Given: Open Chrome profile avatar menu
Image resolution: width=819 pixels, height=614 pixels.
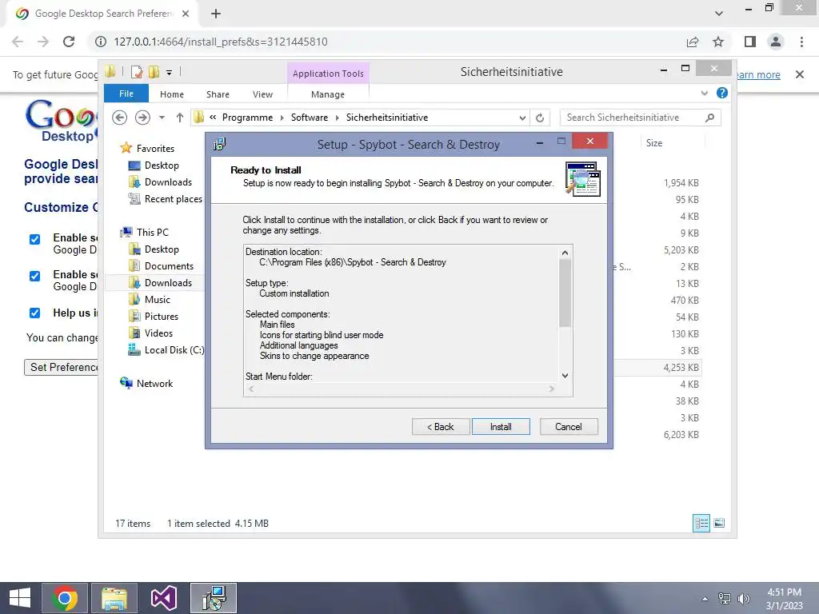Looking at the screenshot, I should [x=776, y=42].
